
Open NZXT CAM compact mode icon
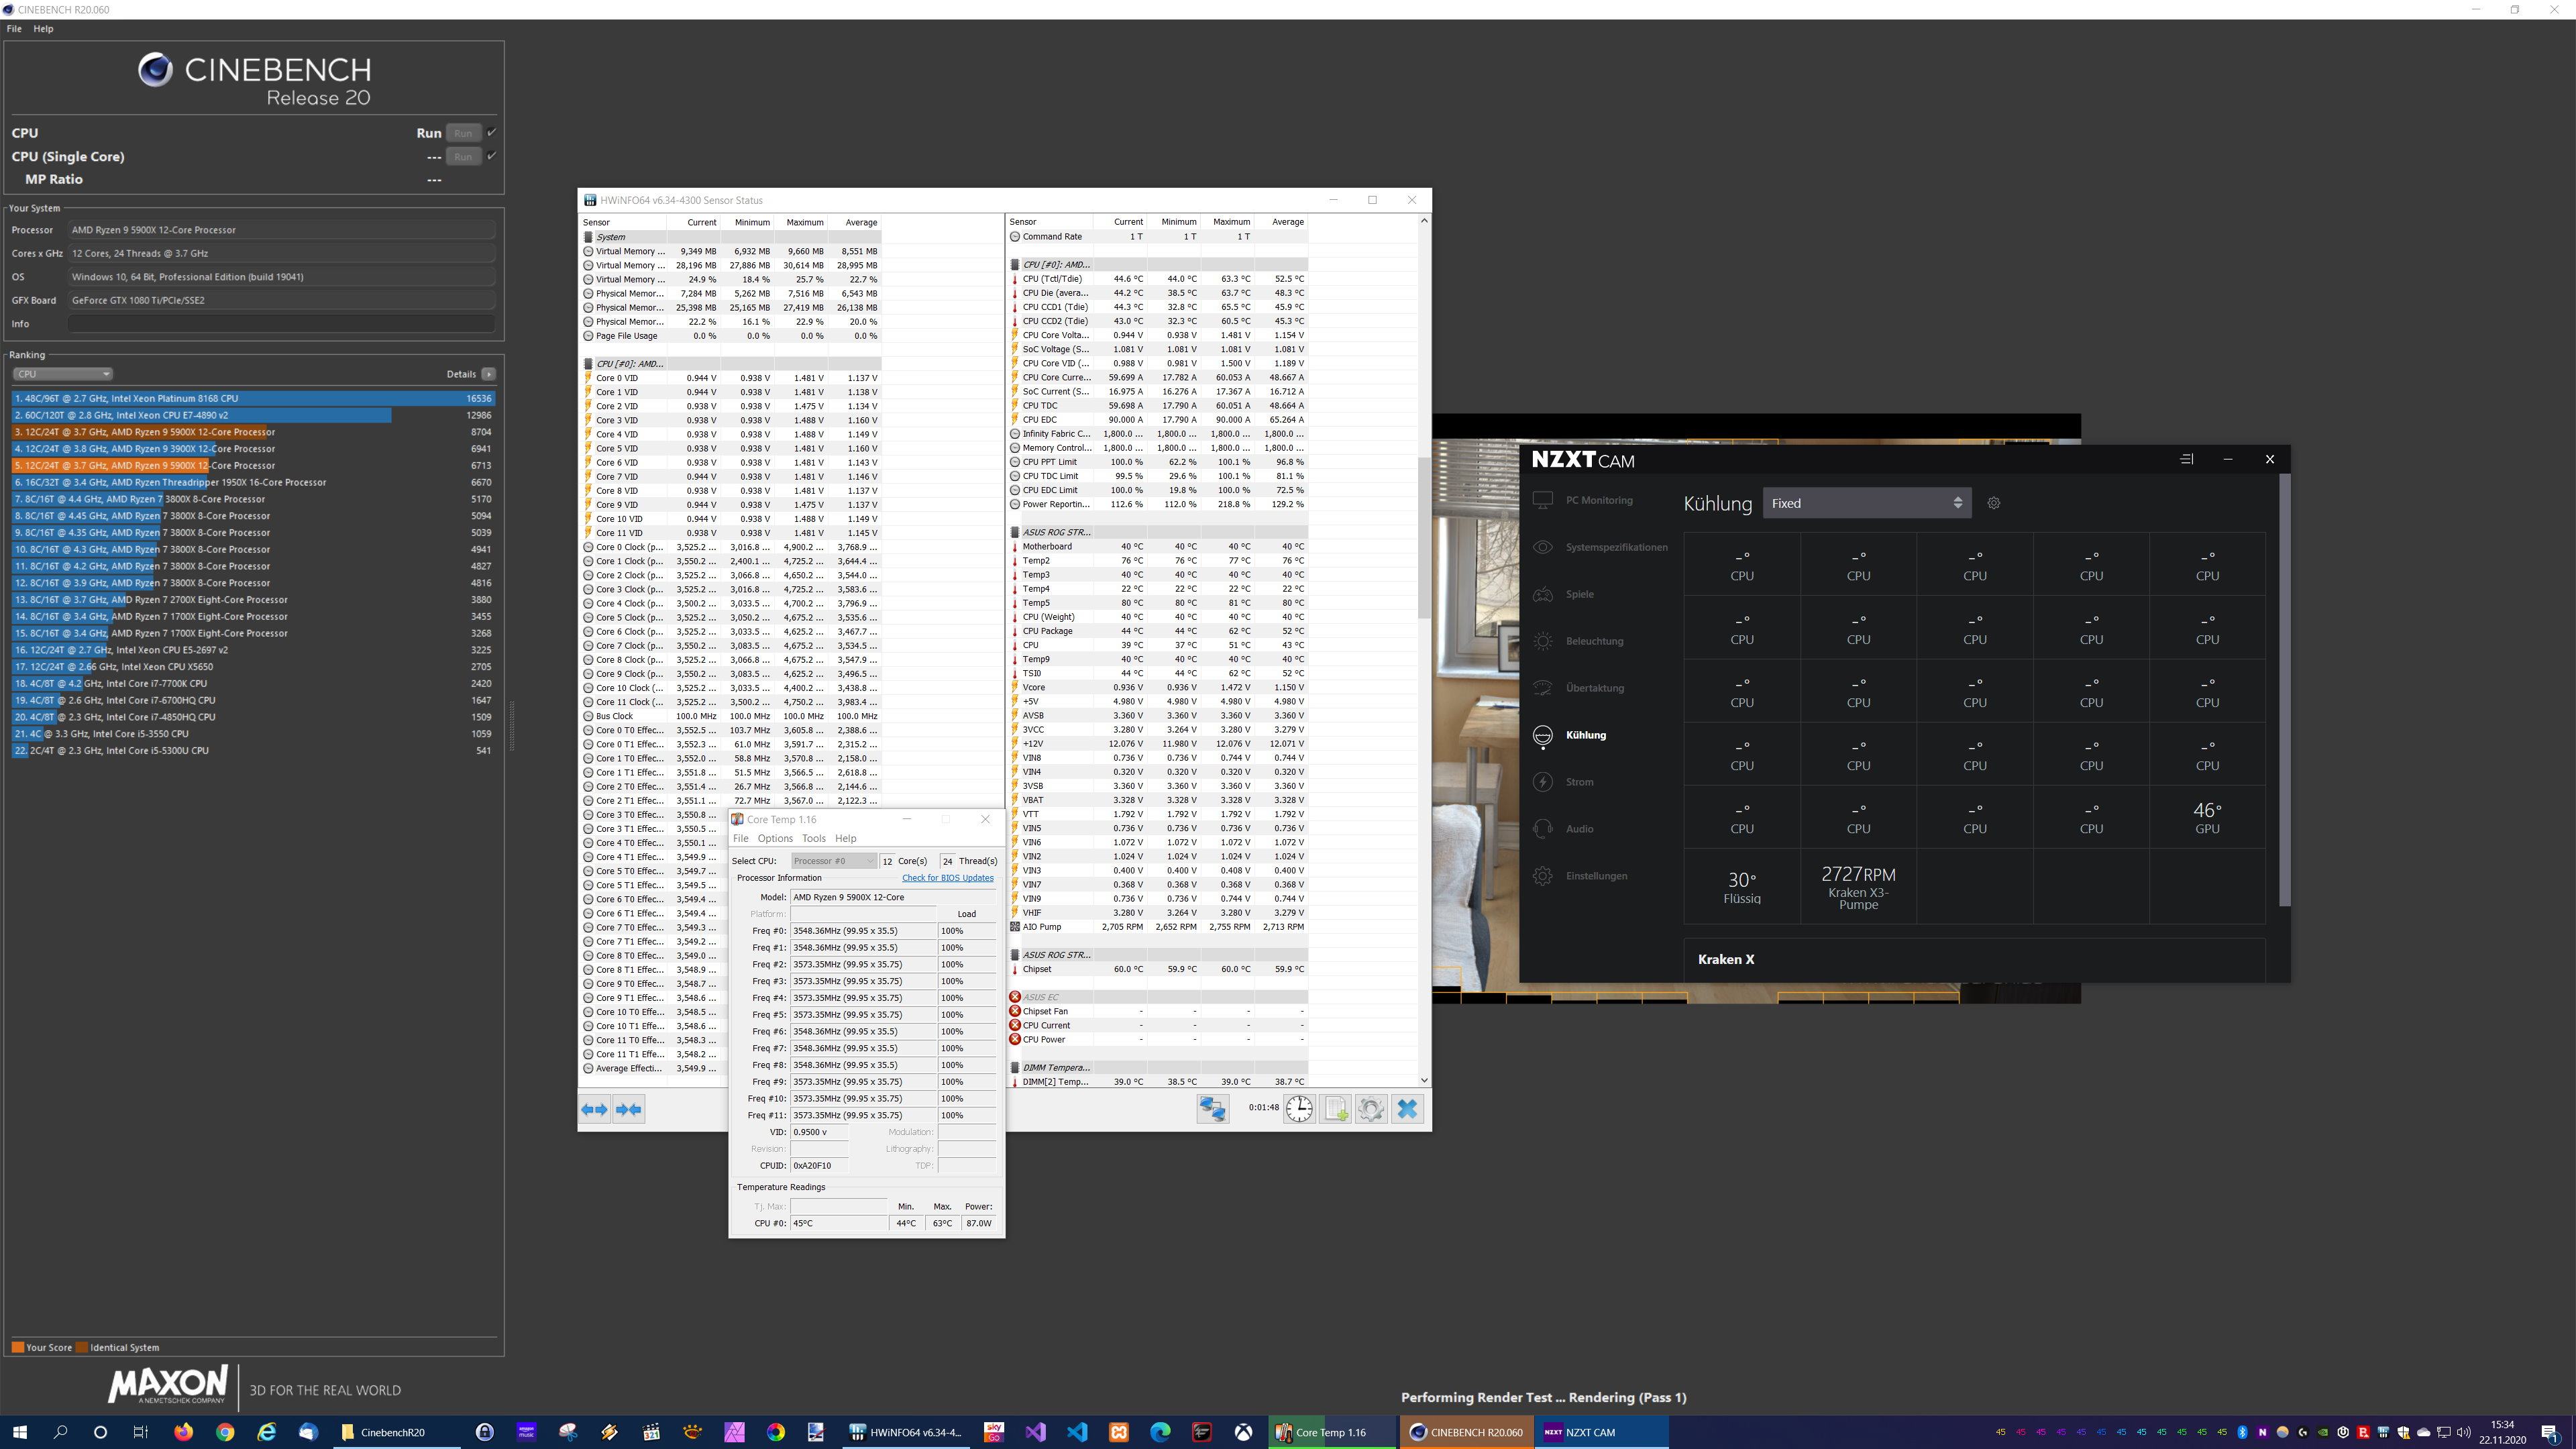click(x=2187, y=459)
